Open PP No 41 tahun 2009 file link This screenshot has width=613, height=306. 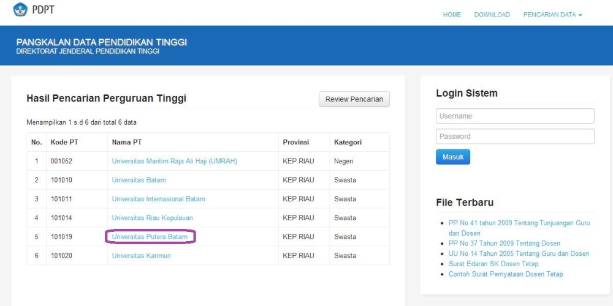[x=519, y=228]
